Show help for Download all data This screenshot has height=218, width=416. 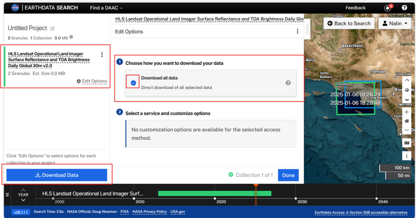[x=288, y=82]
